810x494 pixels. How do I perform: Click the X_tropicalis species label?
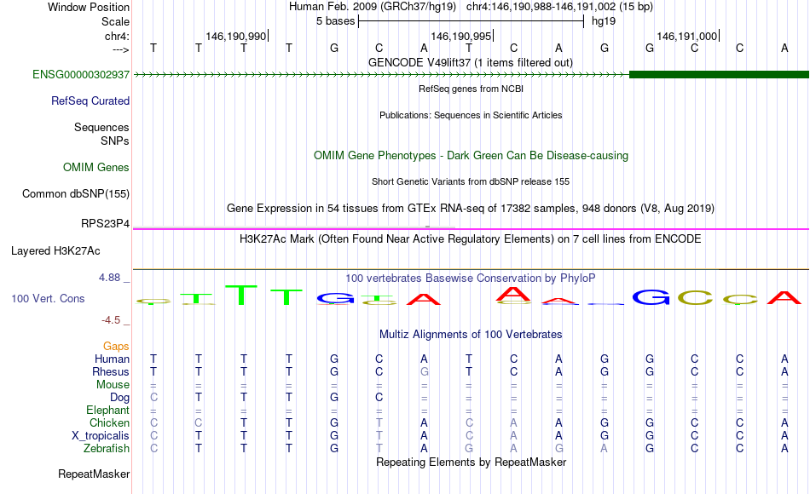[101, 436]
